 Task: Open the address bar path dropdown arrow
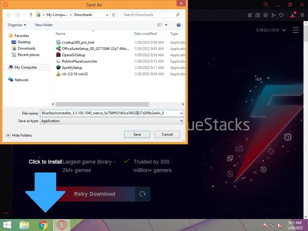[x=107, y=15]
